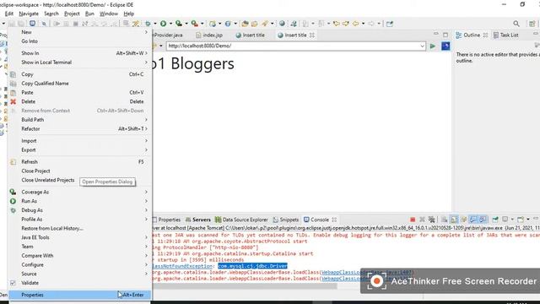Click the WebappClassLoaderBase.java:1407 stack link

pyautogui.click(x=367, y=272)
